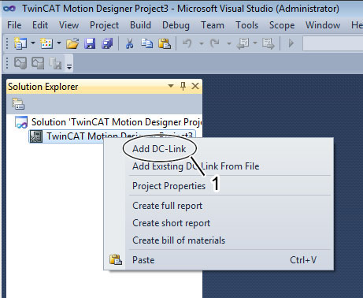Click the Start Debugging play icon
This screenshot has height=298, width=363.
tap(291, 43)
